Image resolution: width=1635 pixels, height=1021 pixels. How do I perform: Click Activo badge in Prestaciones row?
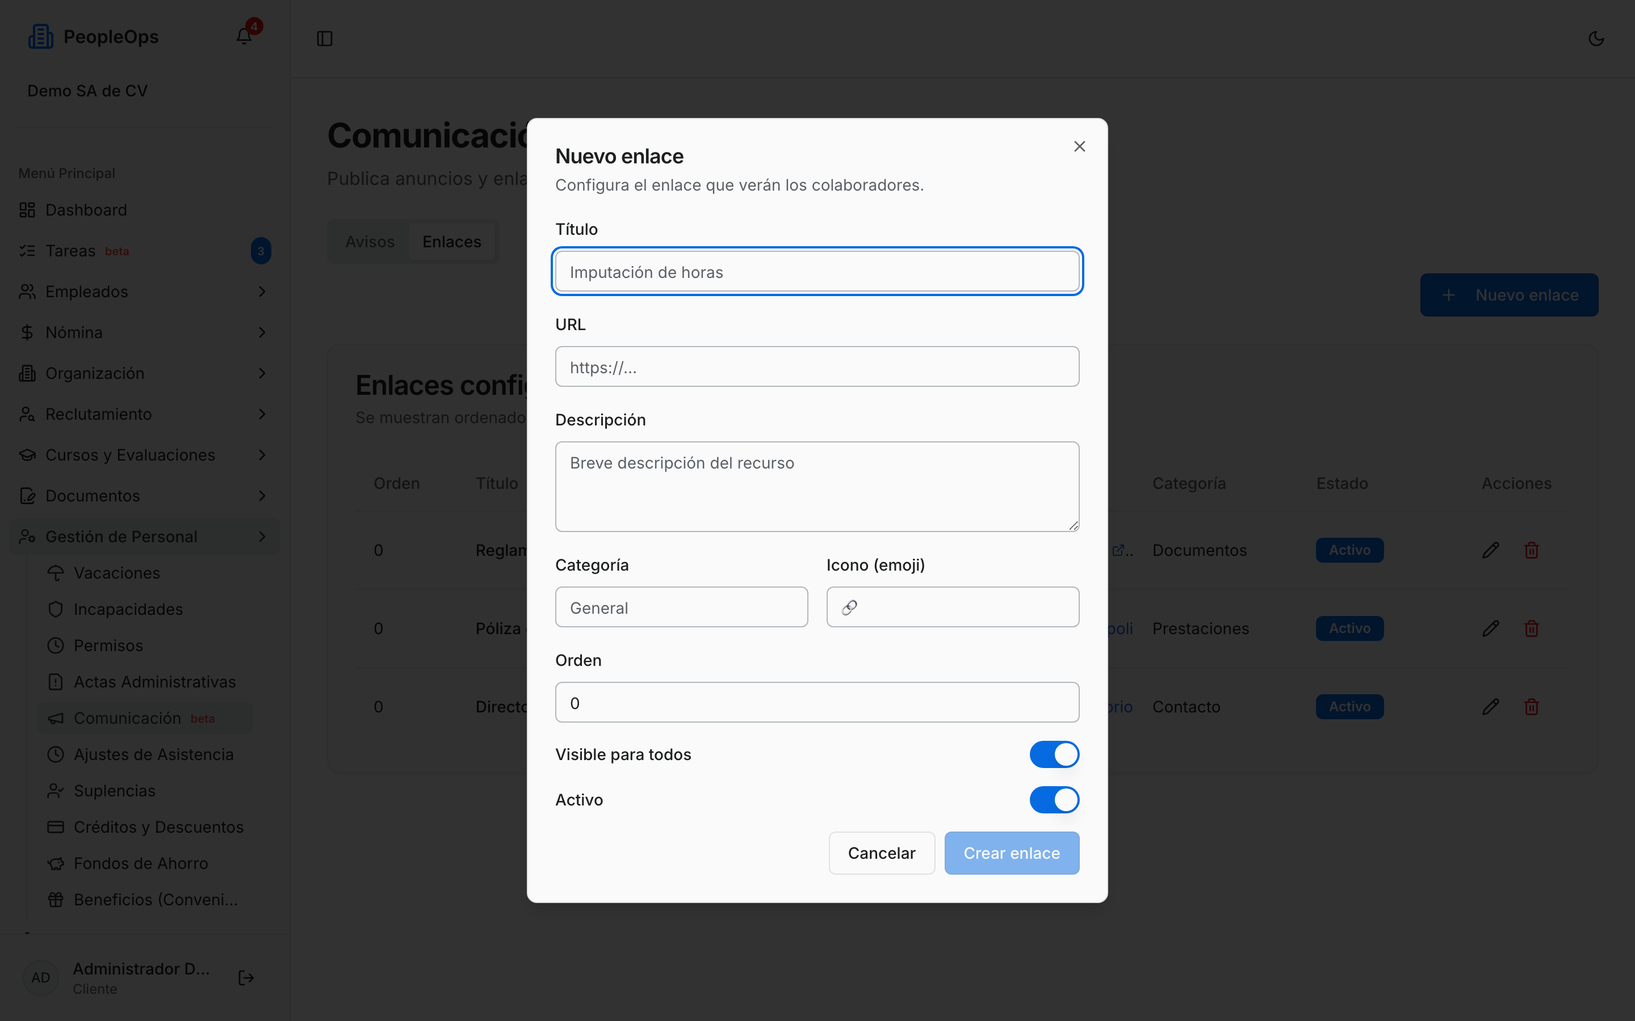coord(1349,628)
